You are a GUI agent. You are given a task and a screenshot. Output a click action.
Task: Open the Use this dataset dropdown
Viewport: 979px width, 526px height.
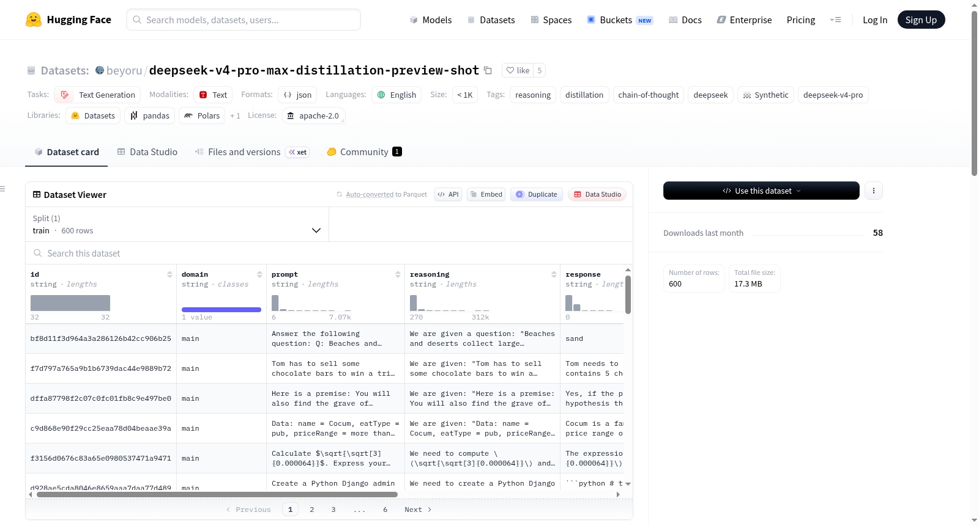tap(761, 191)
